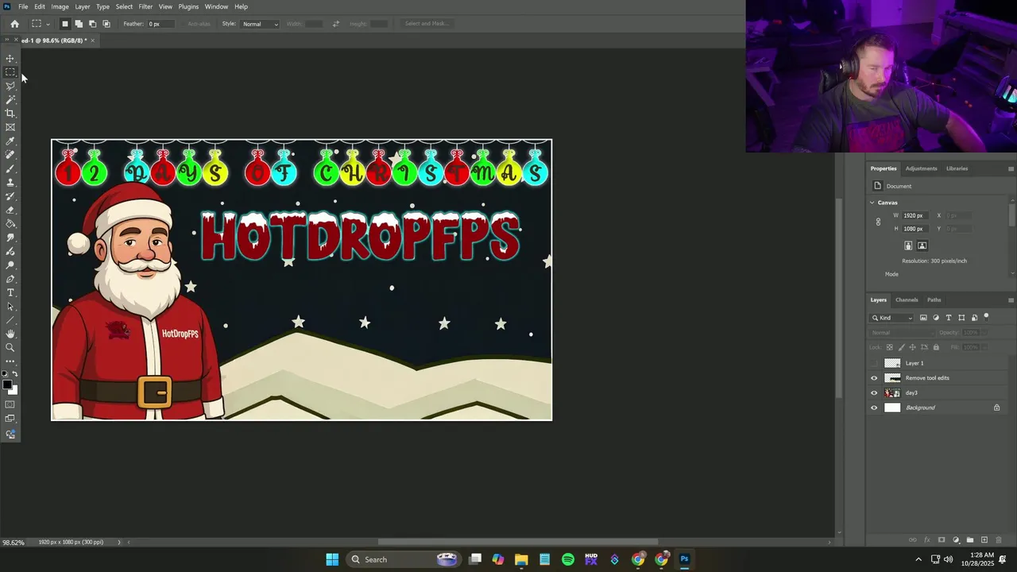
Task: Create new fill or adjustment layer
Action: coord(956,540)
